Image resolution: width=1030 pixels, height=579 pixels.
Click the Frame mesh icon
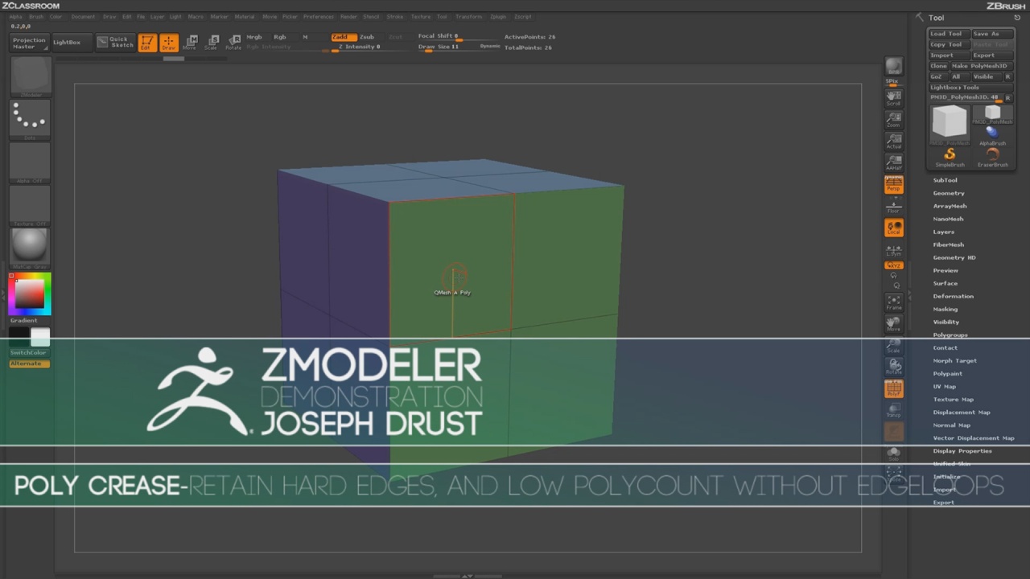(893, 302)
